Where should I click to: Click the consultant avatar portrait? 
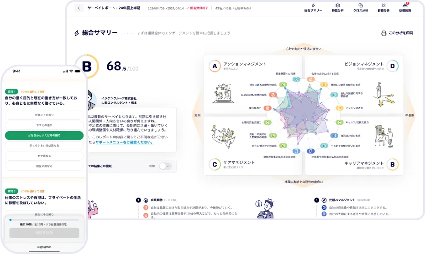click(x=92, y=99)
